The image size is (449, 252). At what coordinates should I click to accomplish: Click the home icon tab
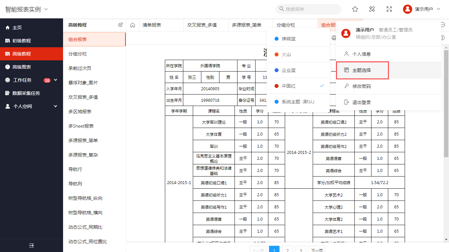point(133,25)
